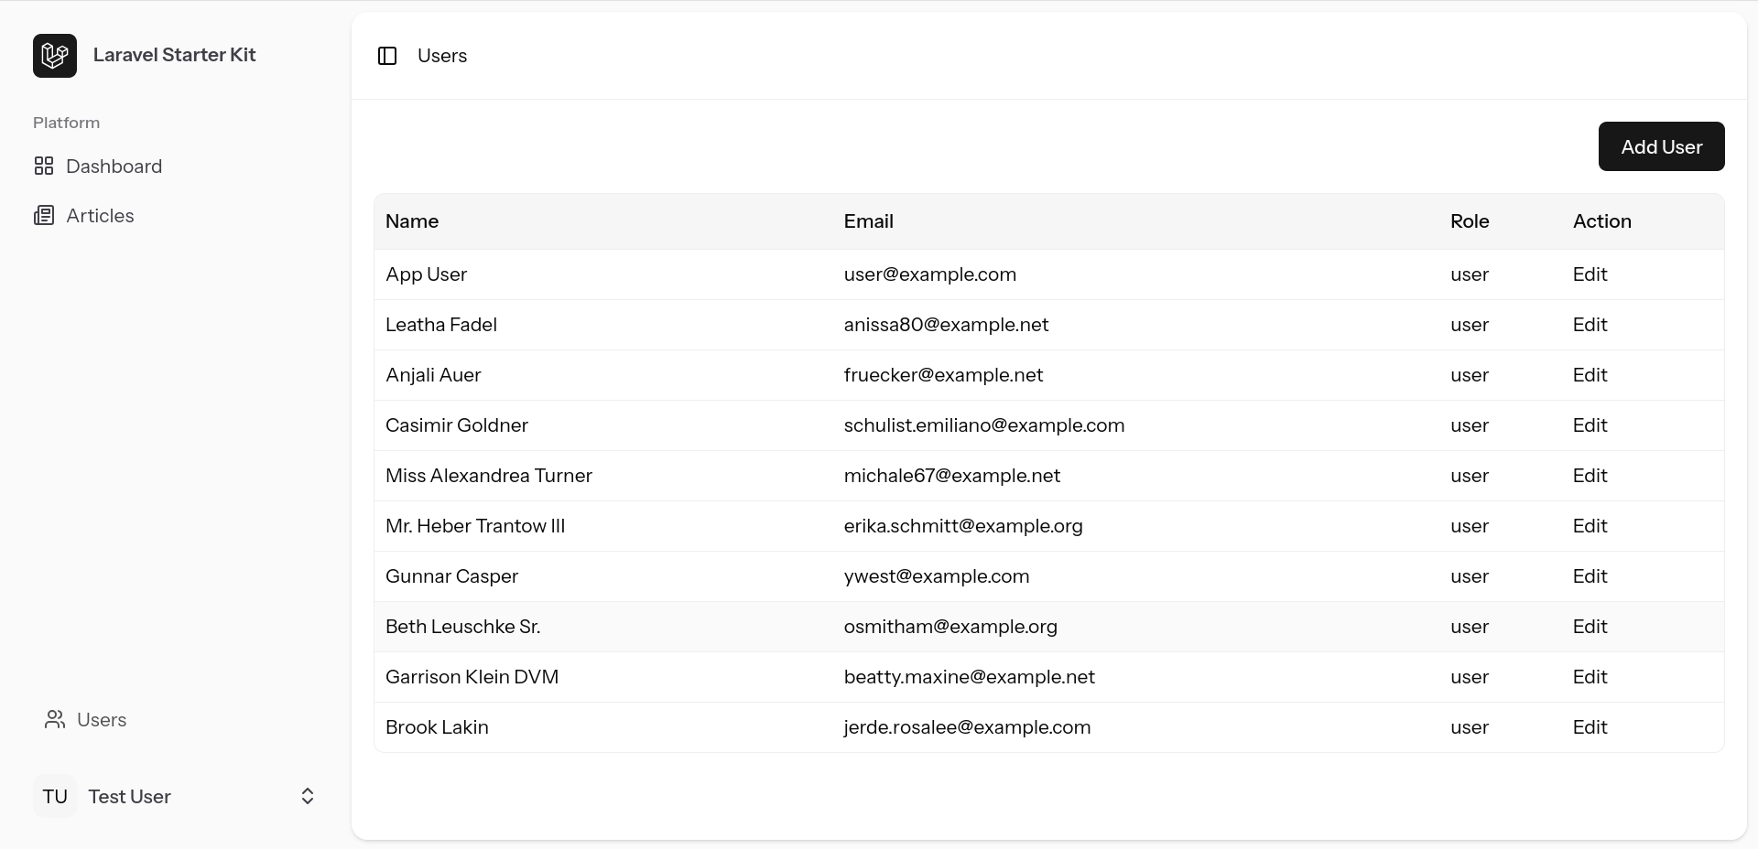The image size is (1758, 849).
Task: Edit Brook Lakin's row
Action: point(1589,727)
